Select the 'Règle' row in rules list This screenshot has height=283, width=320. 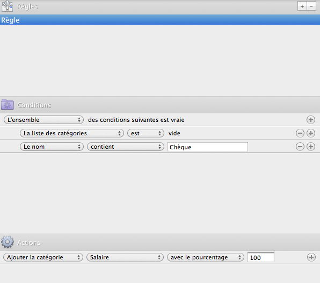(x=160, y=20)
